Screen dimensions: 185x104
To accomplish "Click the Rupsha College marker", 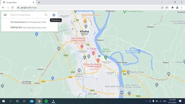I will pos(128,72).
